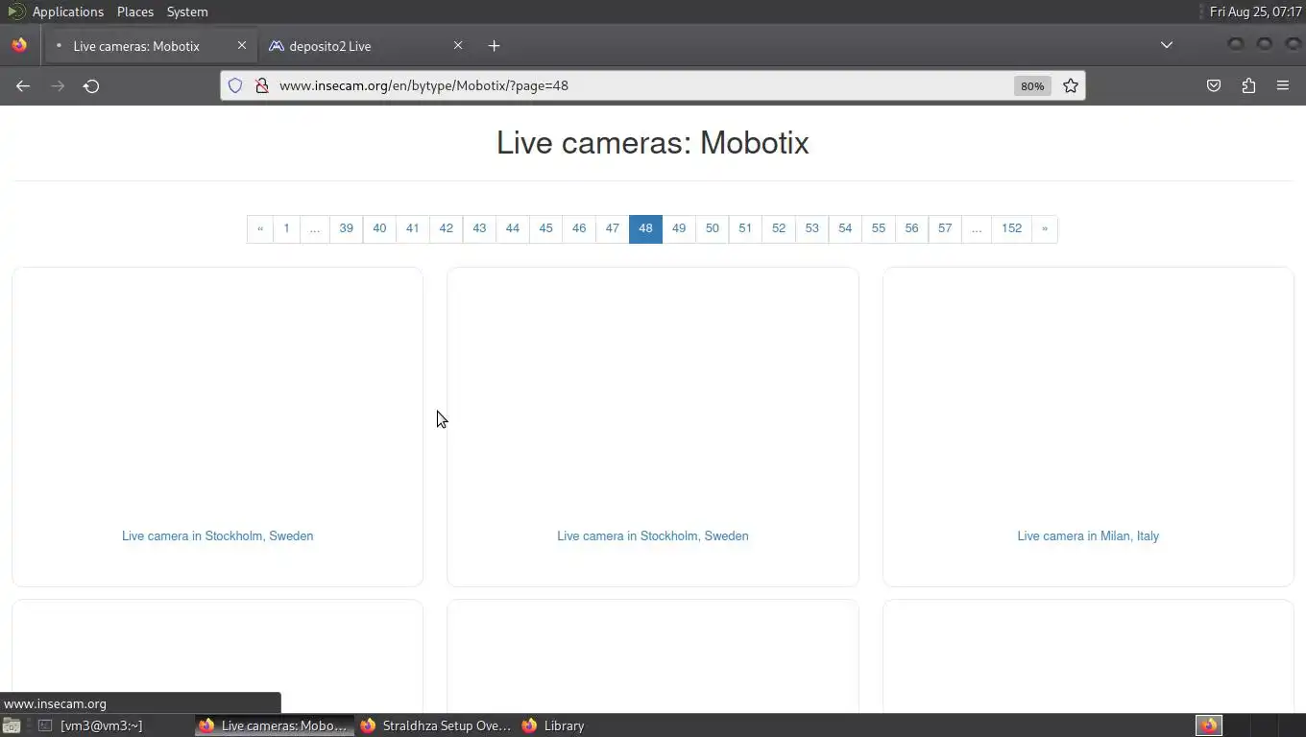Switch to Straldhza Setup Ove... taskbar window
The width and height of the screenshot is (1306, 737).
pyautogui.click(x=436, y=725)
